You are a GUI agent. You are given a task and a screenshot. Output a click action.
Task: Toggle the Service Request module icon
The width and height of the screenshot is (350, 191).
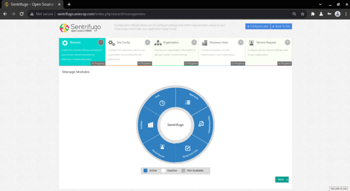[x=162, y=147]
